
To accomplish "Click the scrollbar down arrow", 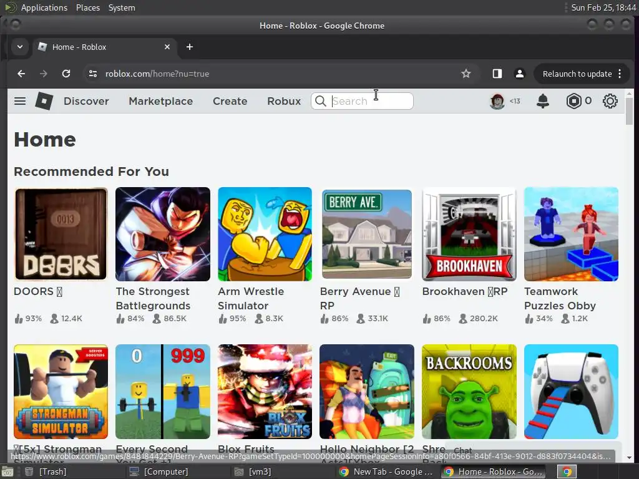I will (x=630, y=458).
